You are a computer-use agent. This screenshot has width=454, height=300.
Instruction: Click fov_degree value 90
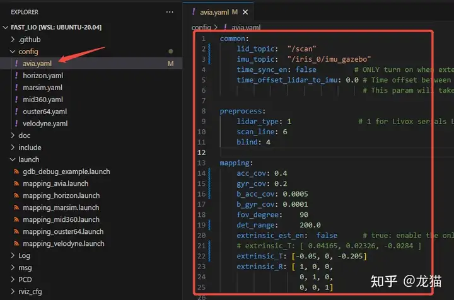[x=304, y=215]
